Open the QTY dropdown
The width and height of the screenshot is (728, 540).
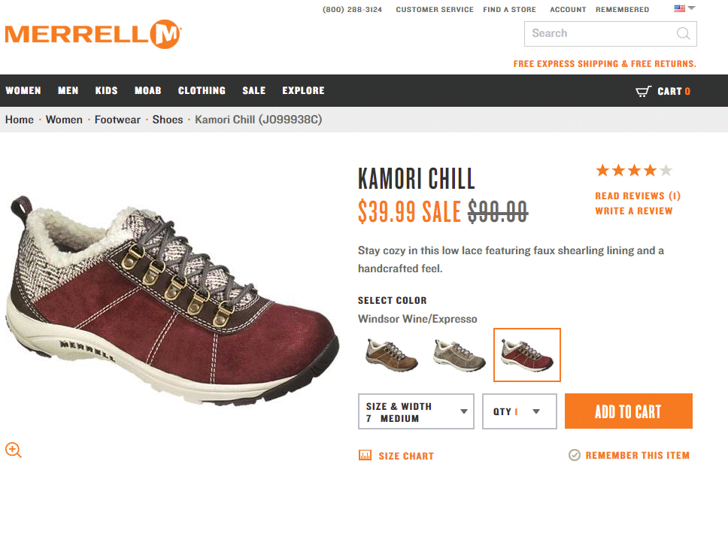[519, 411]
